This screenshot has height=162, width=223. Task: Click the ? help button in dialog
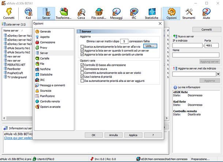(153, 135)
